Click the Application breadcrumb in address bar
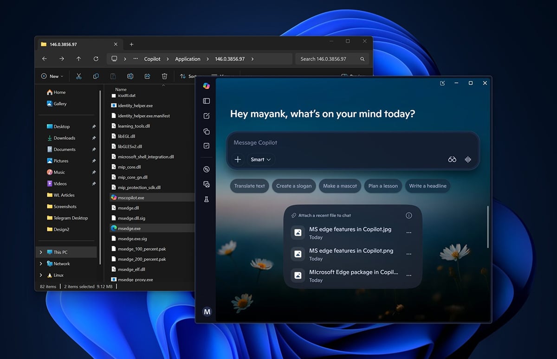 tap(188, 59)
